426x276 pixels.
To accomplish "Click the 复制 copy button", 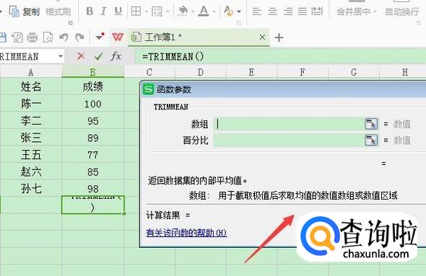I will click(25, 12).
